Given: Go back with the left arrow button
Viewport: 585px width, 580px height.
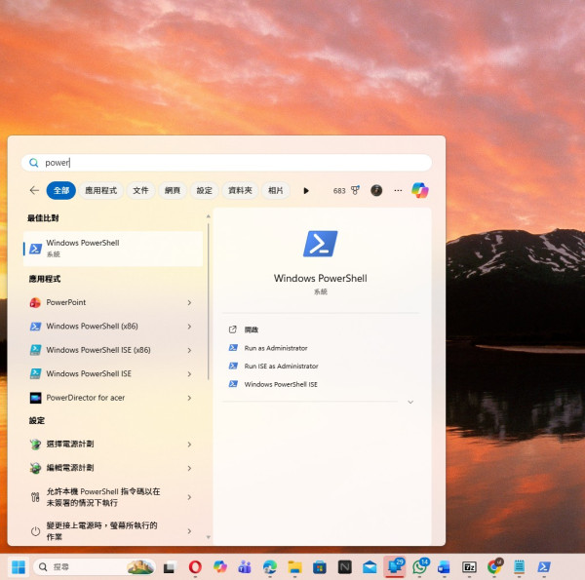Looking at the screenshot, I should click(x=34, y=190).
